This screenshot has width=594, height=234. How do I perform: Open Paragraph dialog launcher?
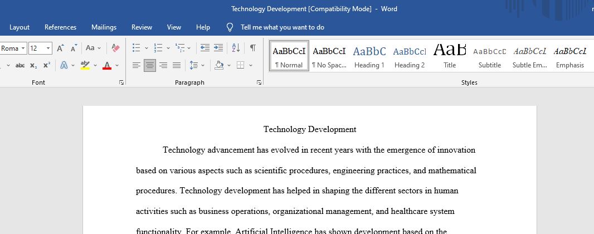tap(259, 82)
